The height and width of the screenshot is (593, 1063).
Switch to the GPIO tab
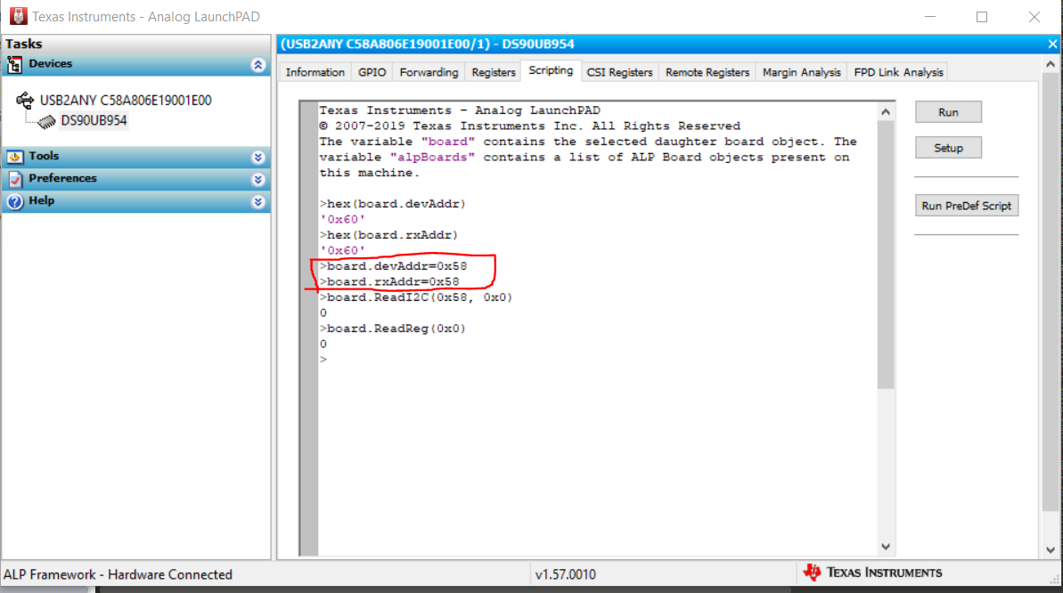pyautogui.click(x=374, y=71)
